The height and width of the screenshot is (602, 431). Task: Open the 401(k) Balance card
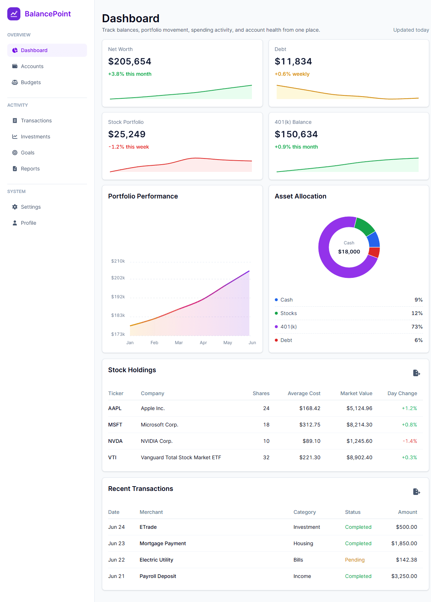pyautogui.click(x=349, y=146)
